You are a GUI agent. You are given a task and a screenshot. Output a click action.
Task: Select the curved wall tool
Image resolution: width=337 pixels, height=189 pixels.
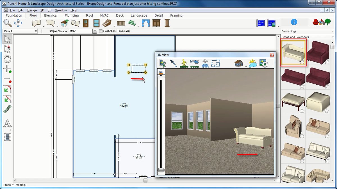click(51, 23)
